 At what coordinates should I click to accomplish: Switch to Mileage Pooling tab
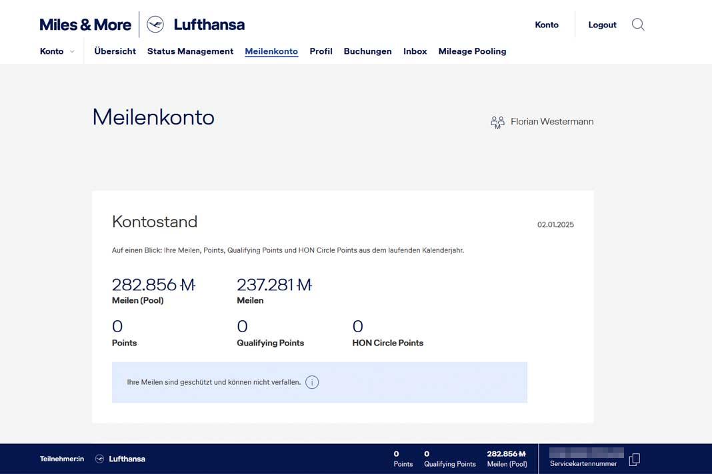click(x=472, y=51)
